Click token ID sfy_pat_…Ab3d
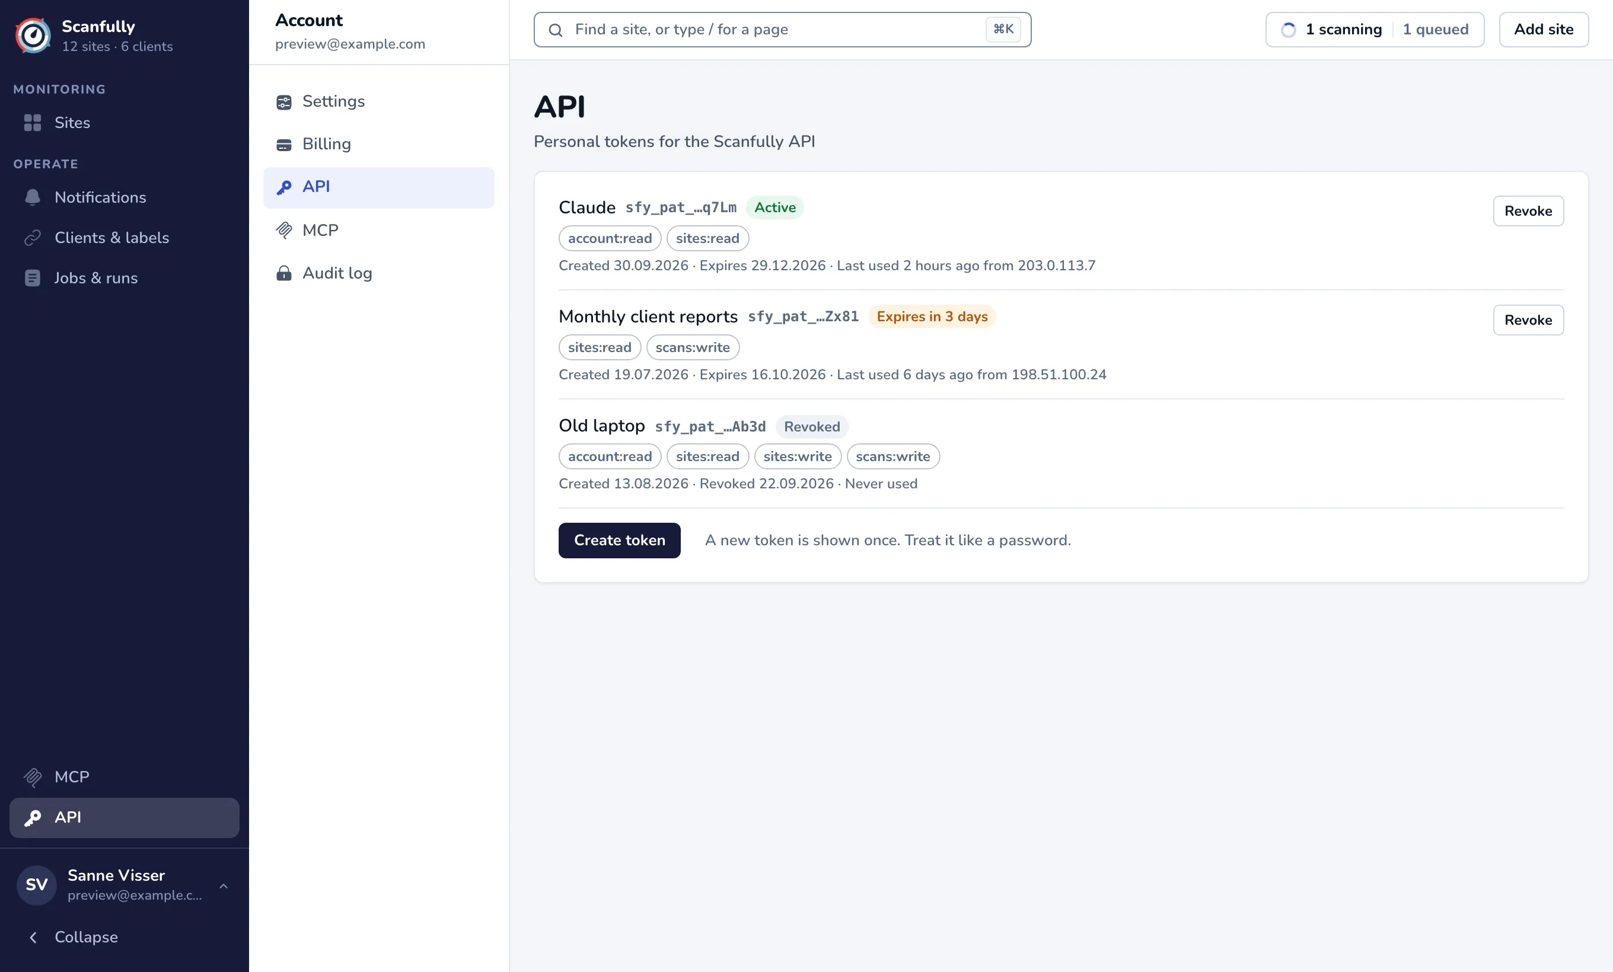The width and height of the screenshot is (1613, 972). click(x=710, y=427)
